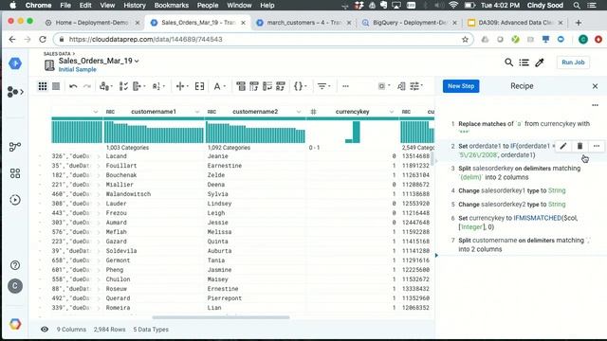
Task: Go back with browser back arrow
Action: click(12, 40)
